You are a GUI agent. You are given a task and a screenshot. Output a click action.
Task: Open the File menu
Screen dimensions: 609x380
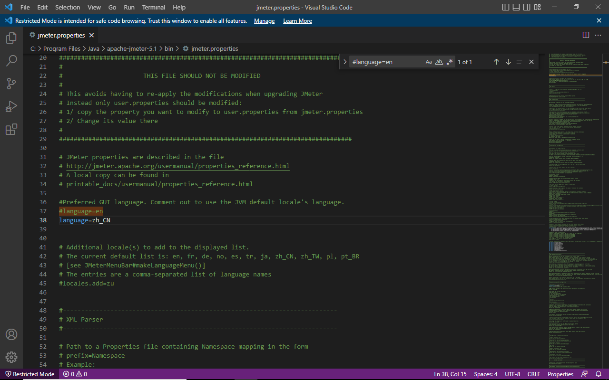coord(25,7)
